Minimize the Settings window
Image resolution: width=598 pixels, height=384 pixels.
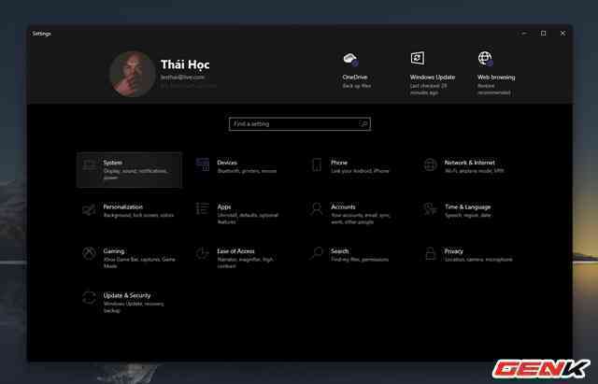click(x=524, y=34)
